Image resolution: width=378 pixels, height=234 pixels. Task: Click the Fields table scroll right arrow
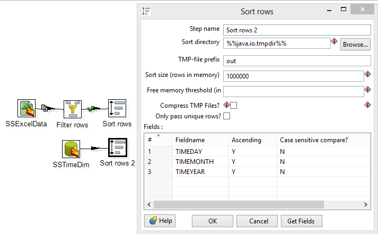[365, 205]
